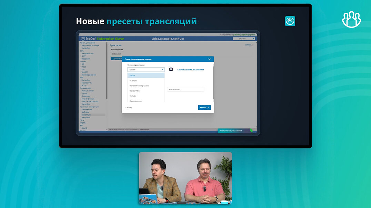
Task: Open LDAP / Active Directory in sidebar
Action: tap(90, 101)
